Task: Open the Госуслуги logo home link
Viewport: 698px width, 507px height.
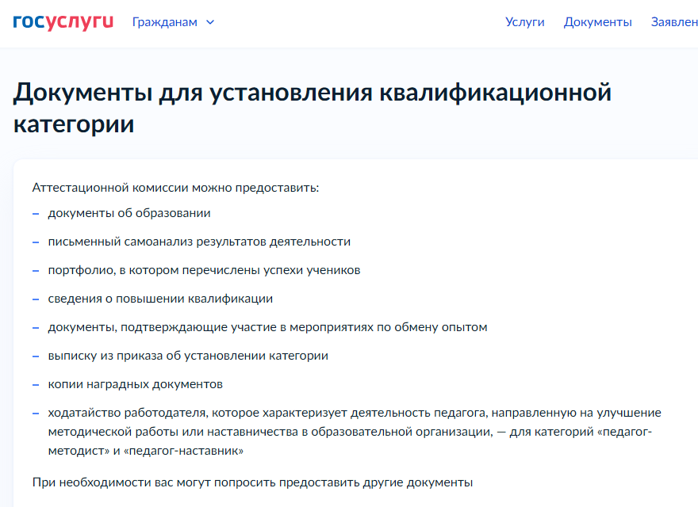Action: [63, 22]
